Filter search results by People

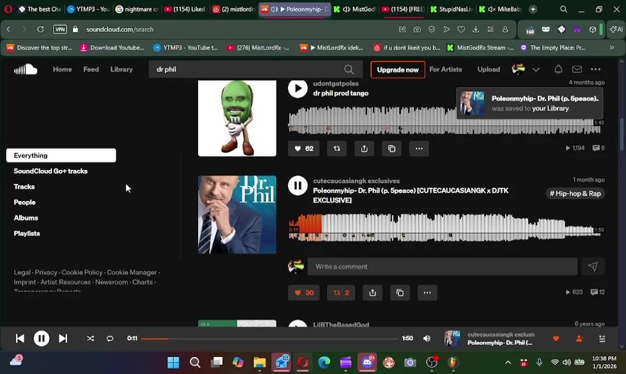coord(24,202)
